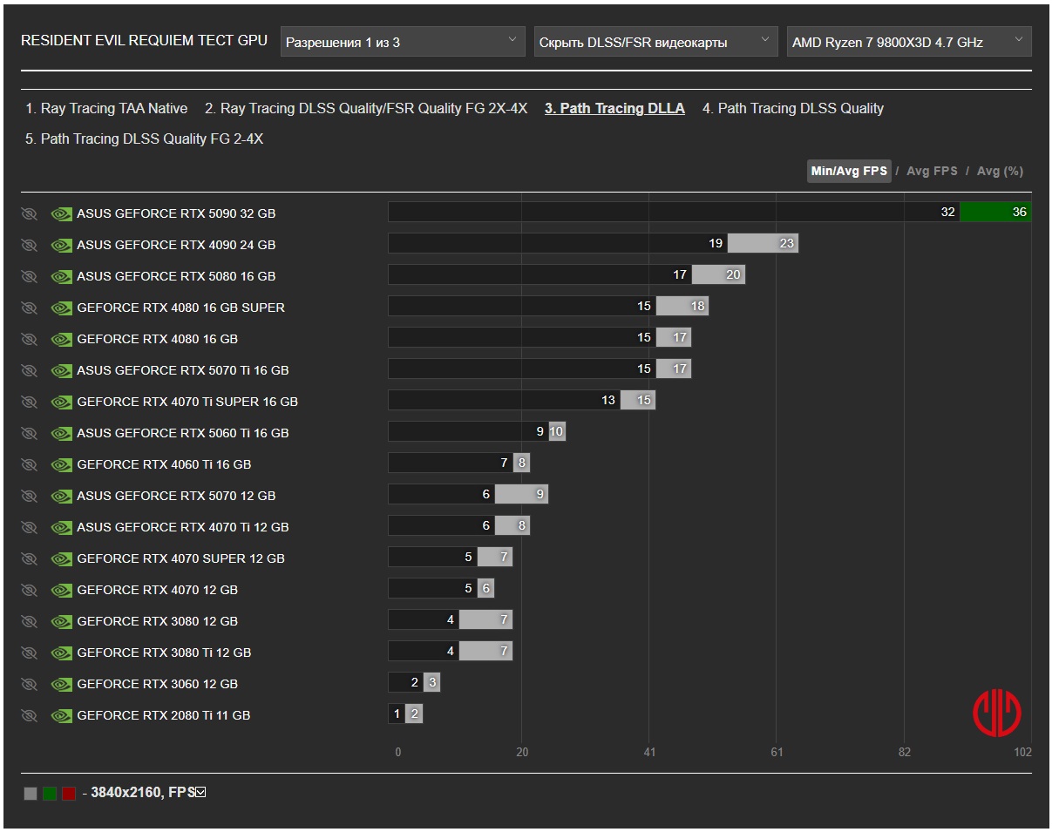The height and width of the screenshot is (832, 1052).
Task: Click the eye icon for ASUS RTX 5070 12 GB
Action: point(29,496)
